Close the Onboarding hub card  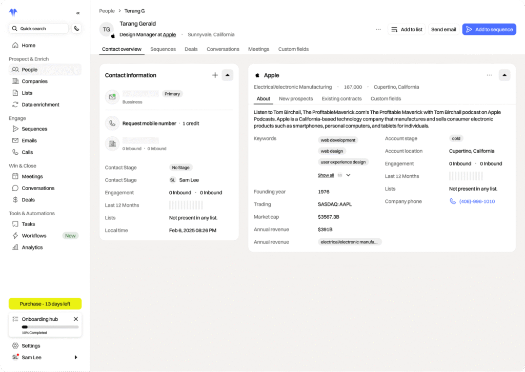[76, 319]
